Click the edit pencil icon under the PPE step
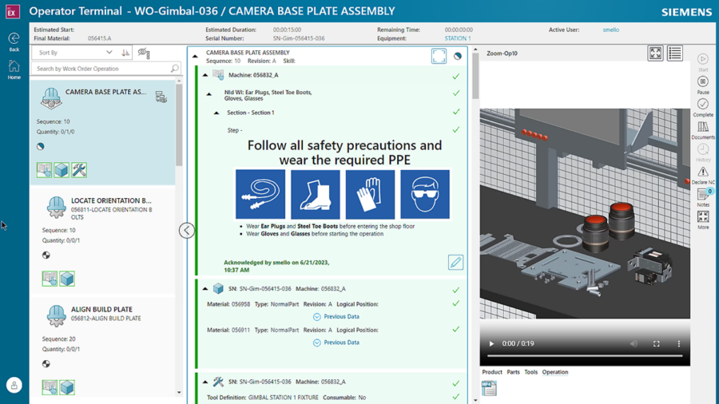The height and width of the screenshot is (404, 719). click(x=455, y=262)
